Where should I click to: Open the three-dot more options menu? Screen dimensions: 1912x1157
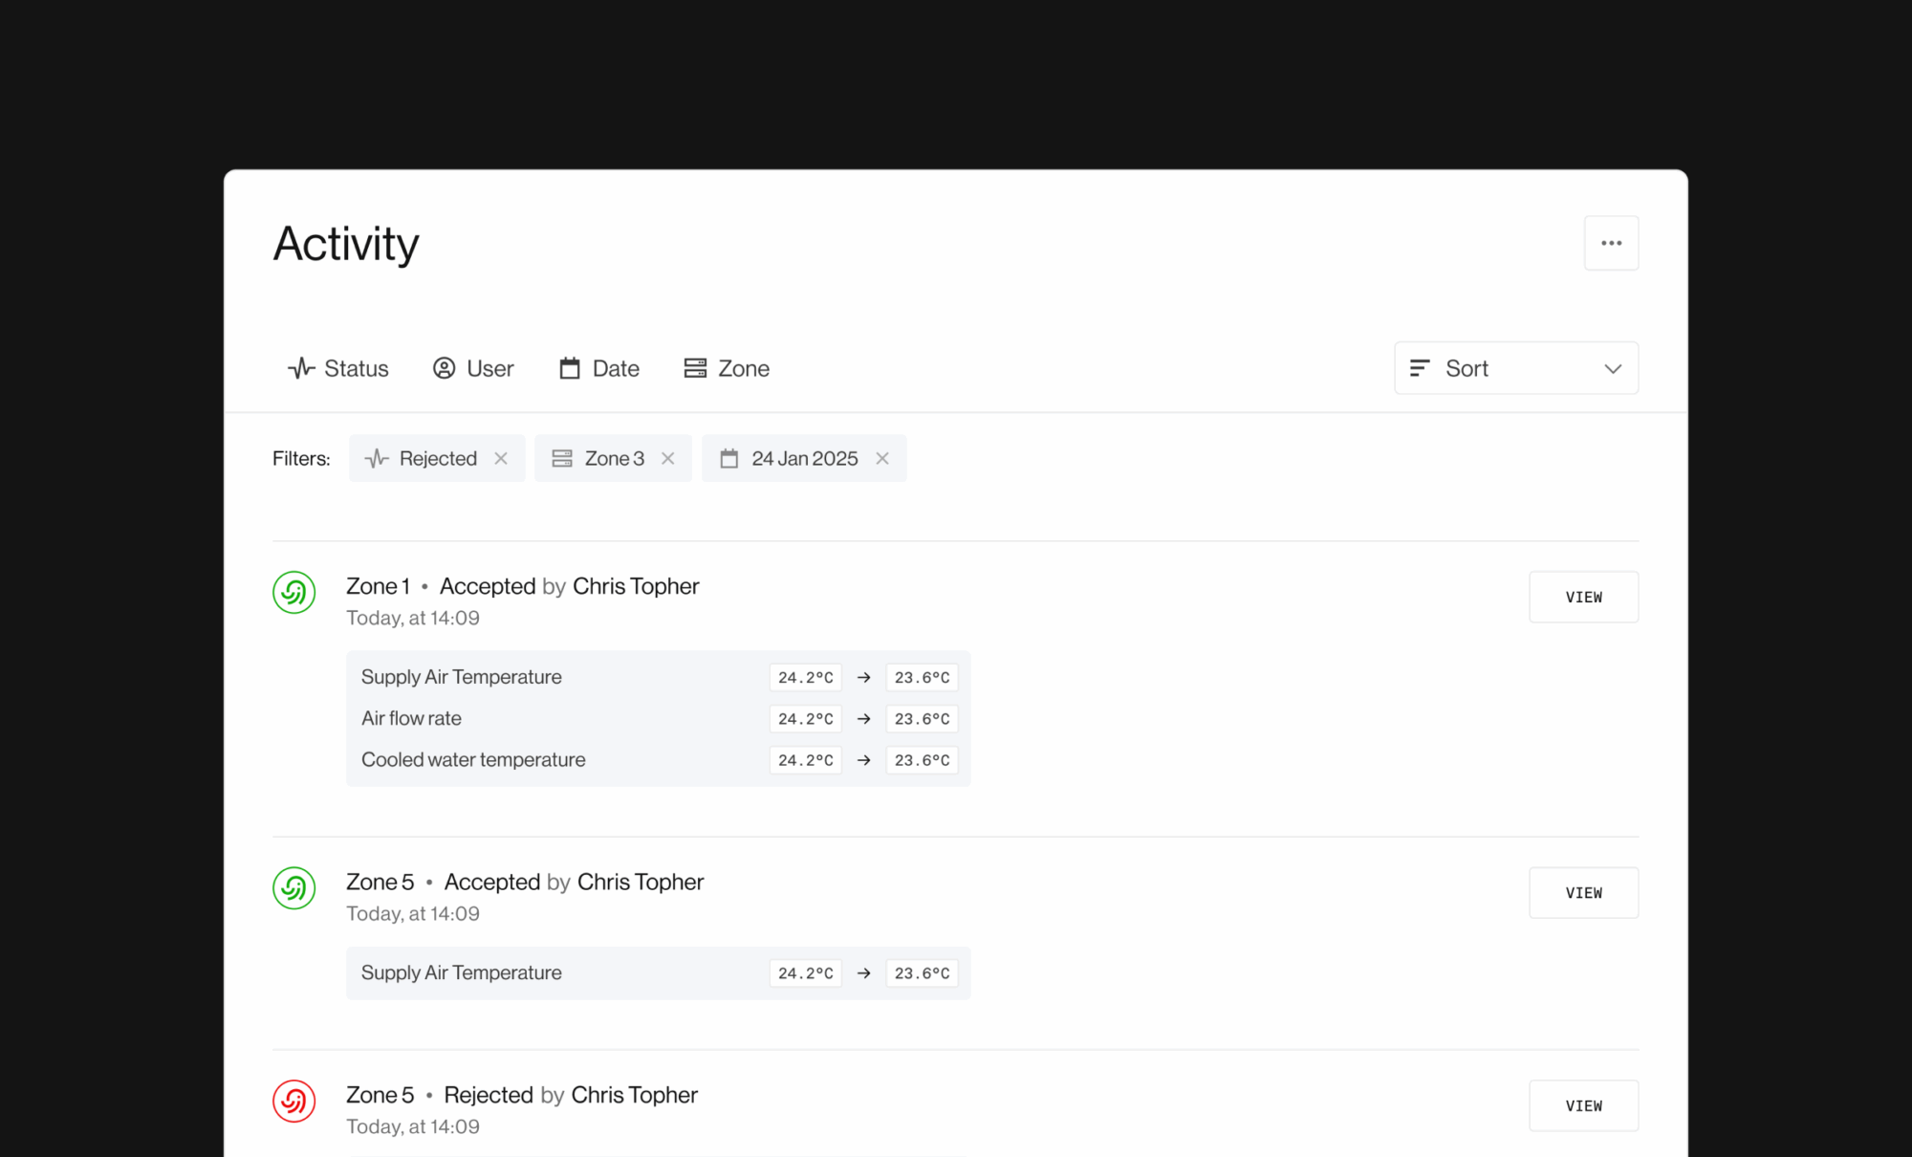(x=1611, y=243)
